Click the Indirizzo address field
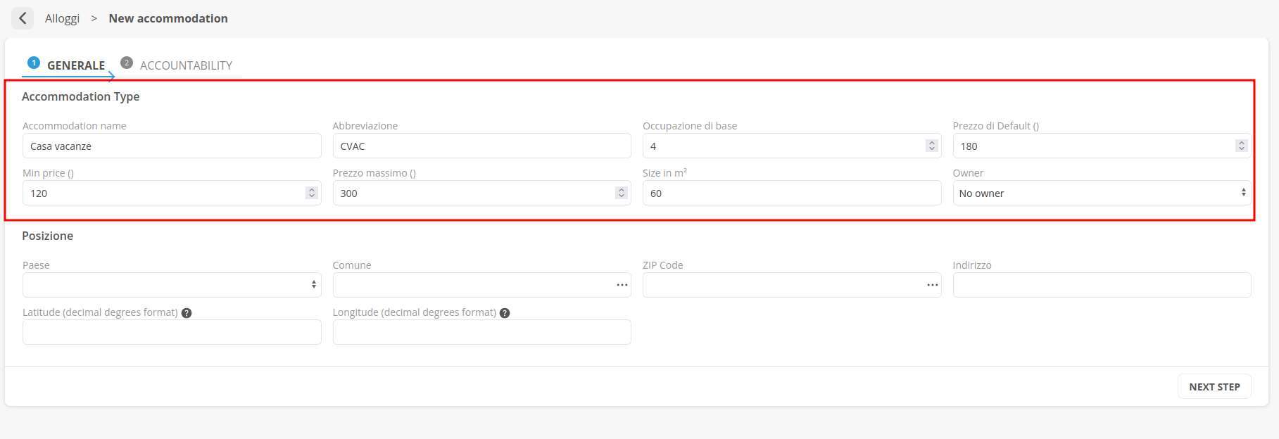Image resolution: width=1279 pixels, height=439 pixels. pos(1101,285)
